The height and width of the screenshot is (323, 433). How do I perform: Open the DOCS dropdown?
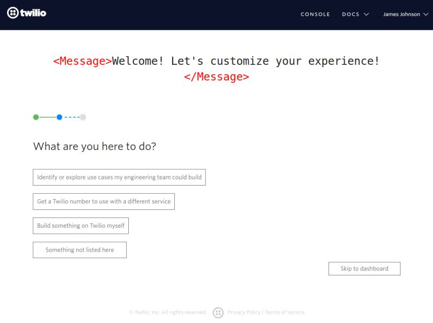click(356, 14)
